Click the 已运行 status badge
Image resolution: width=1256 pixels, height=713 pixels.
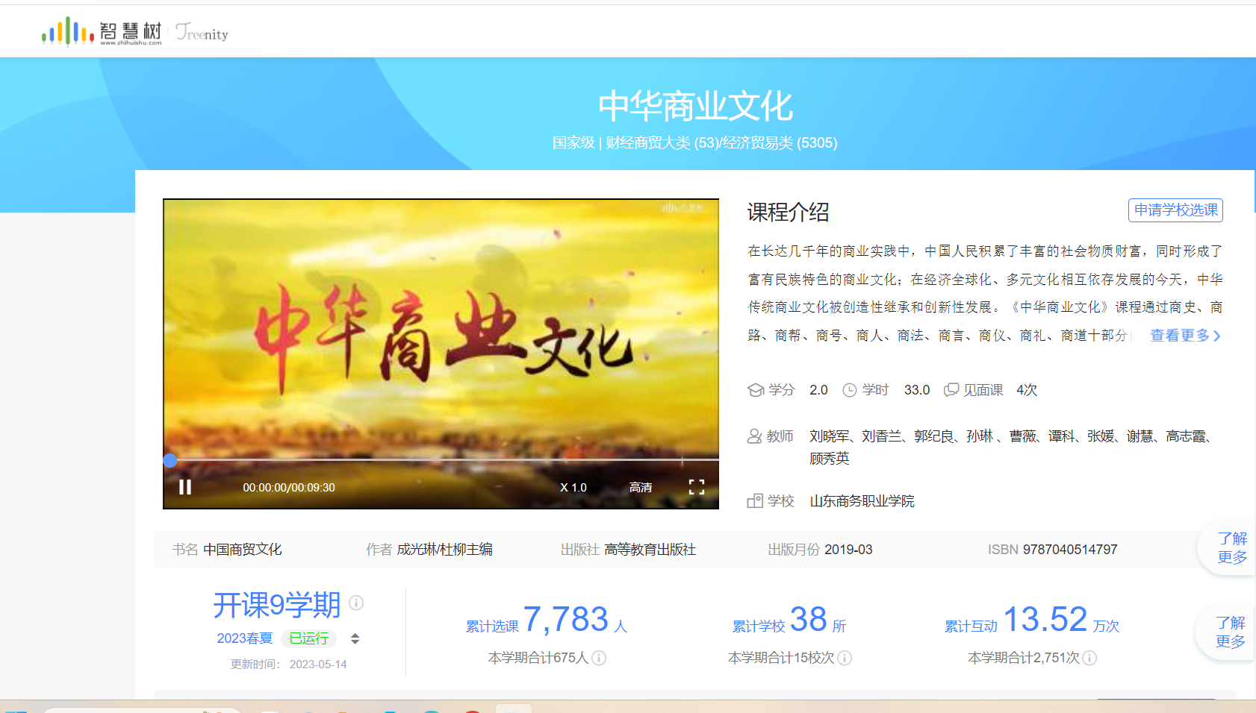(x=308, y=638)
